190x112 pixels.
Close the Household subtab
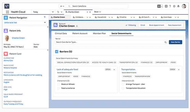pos(112,17)
